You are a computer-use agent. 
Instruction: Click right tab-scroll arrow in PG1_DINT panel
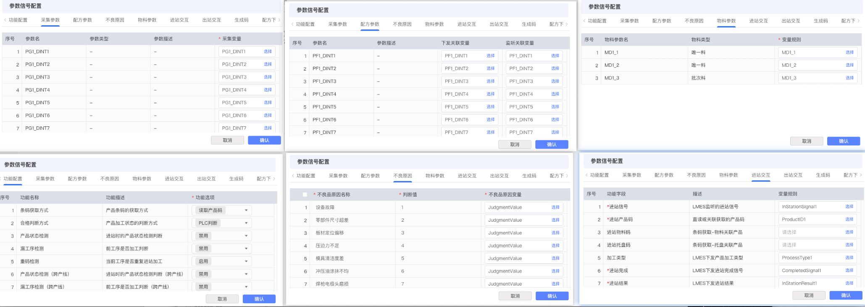pyautogui.click(x=279, y=20)
